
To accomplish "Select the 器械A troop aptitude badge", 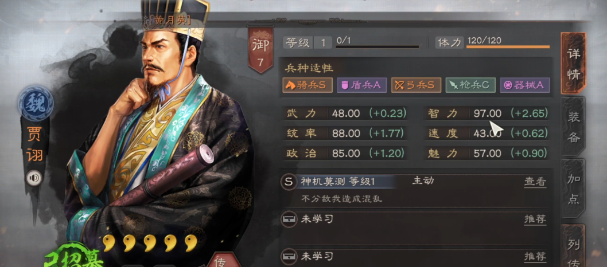I will pos(525,85).
